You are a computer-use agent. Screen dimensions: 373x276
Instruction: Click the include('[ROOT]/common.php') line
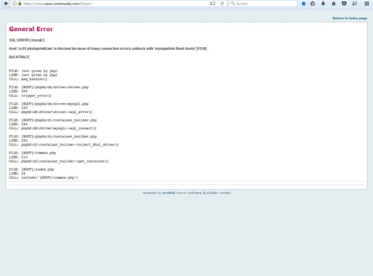(44, 178)
